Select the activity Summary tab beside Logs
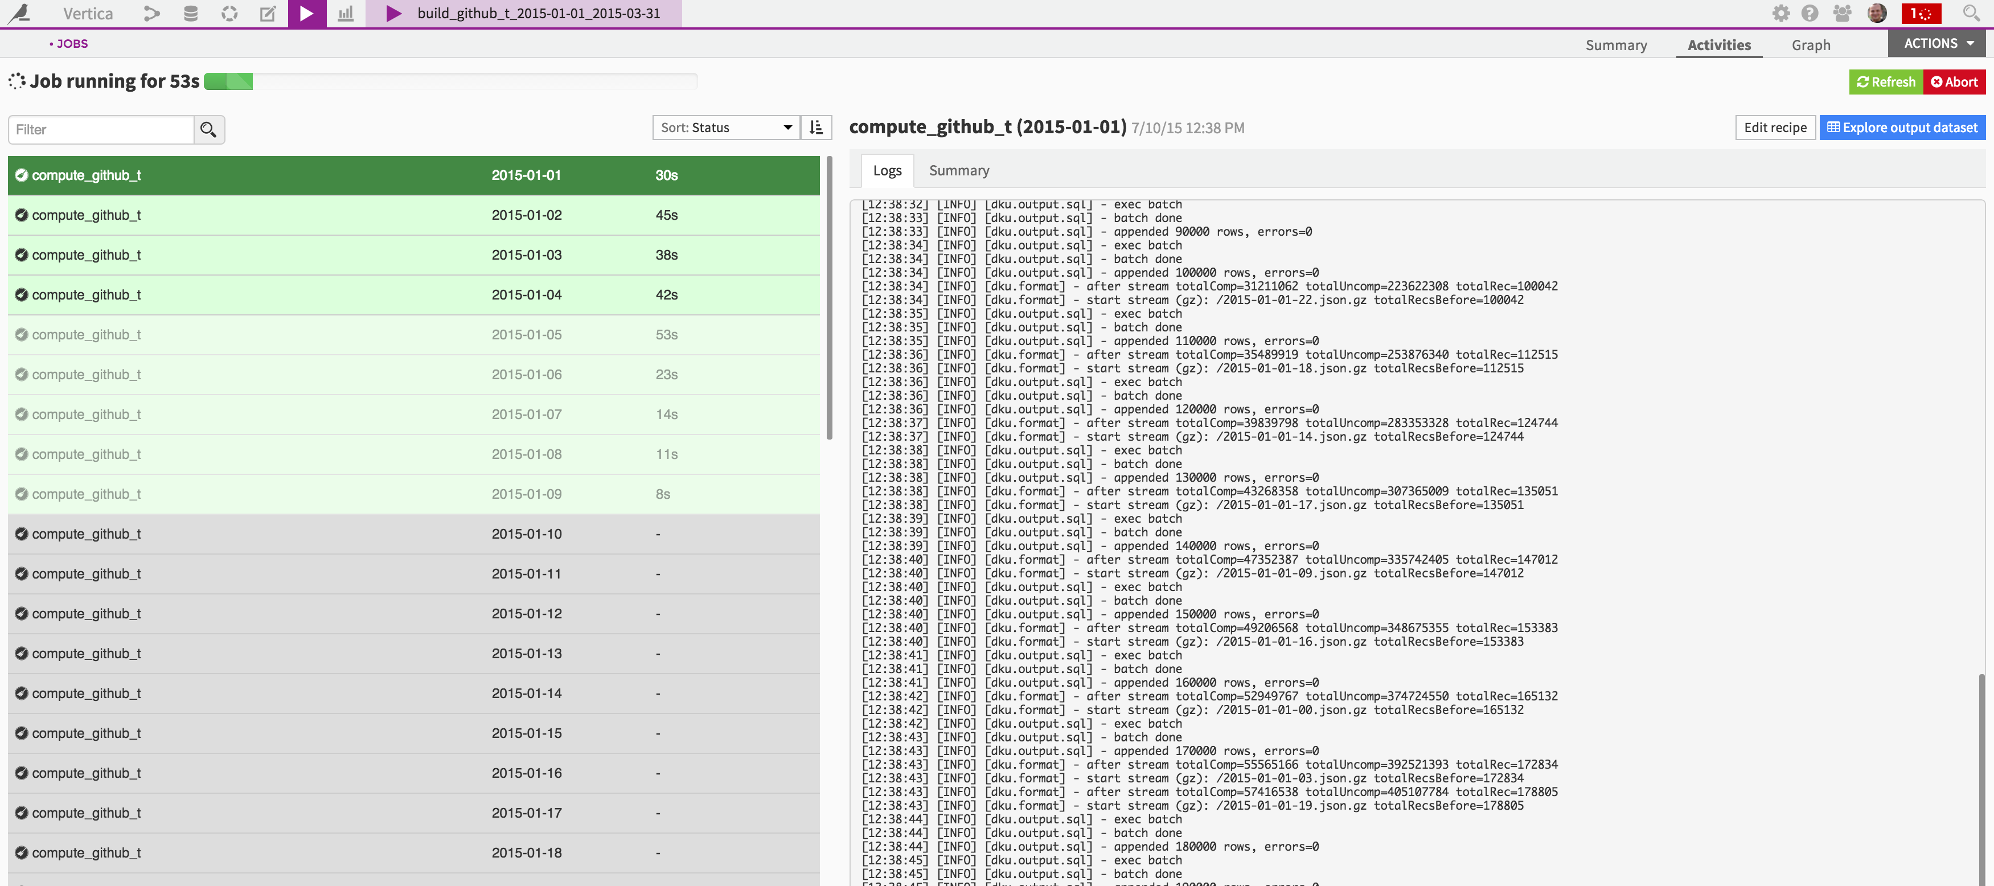Image resolution: width=1994 pixels, height=886 pixels. (x=959, y=170)
